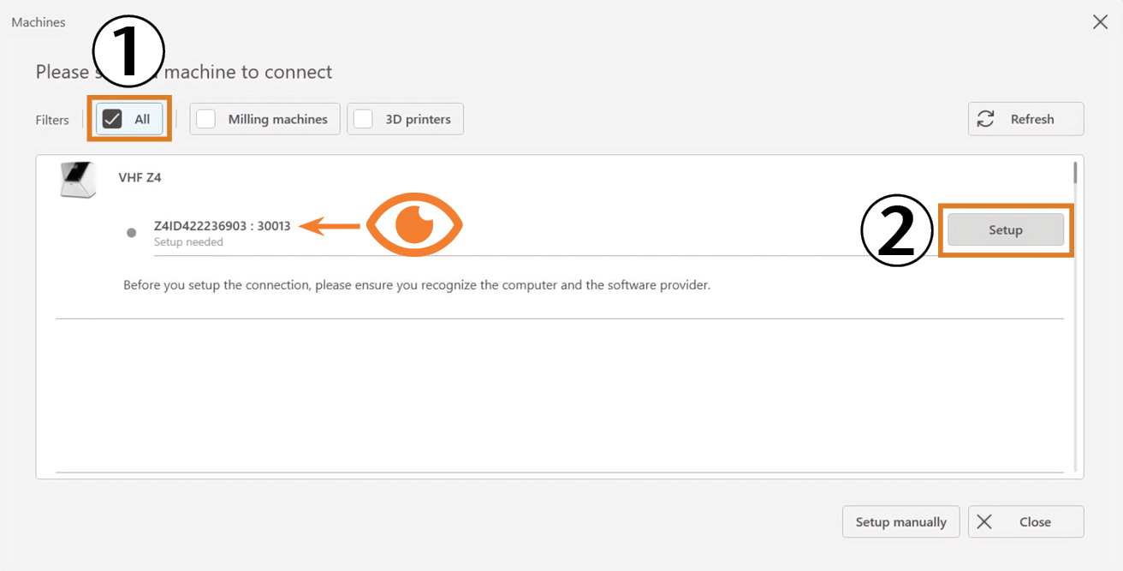Click the grey connection status dot
Viewport: 1123px width, 571px height.
click(x=131, y=233)
